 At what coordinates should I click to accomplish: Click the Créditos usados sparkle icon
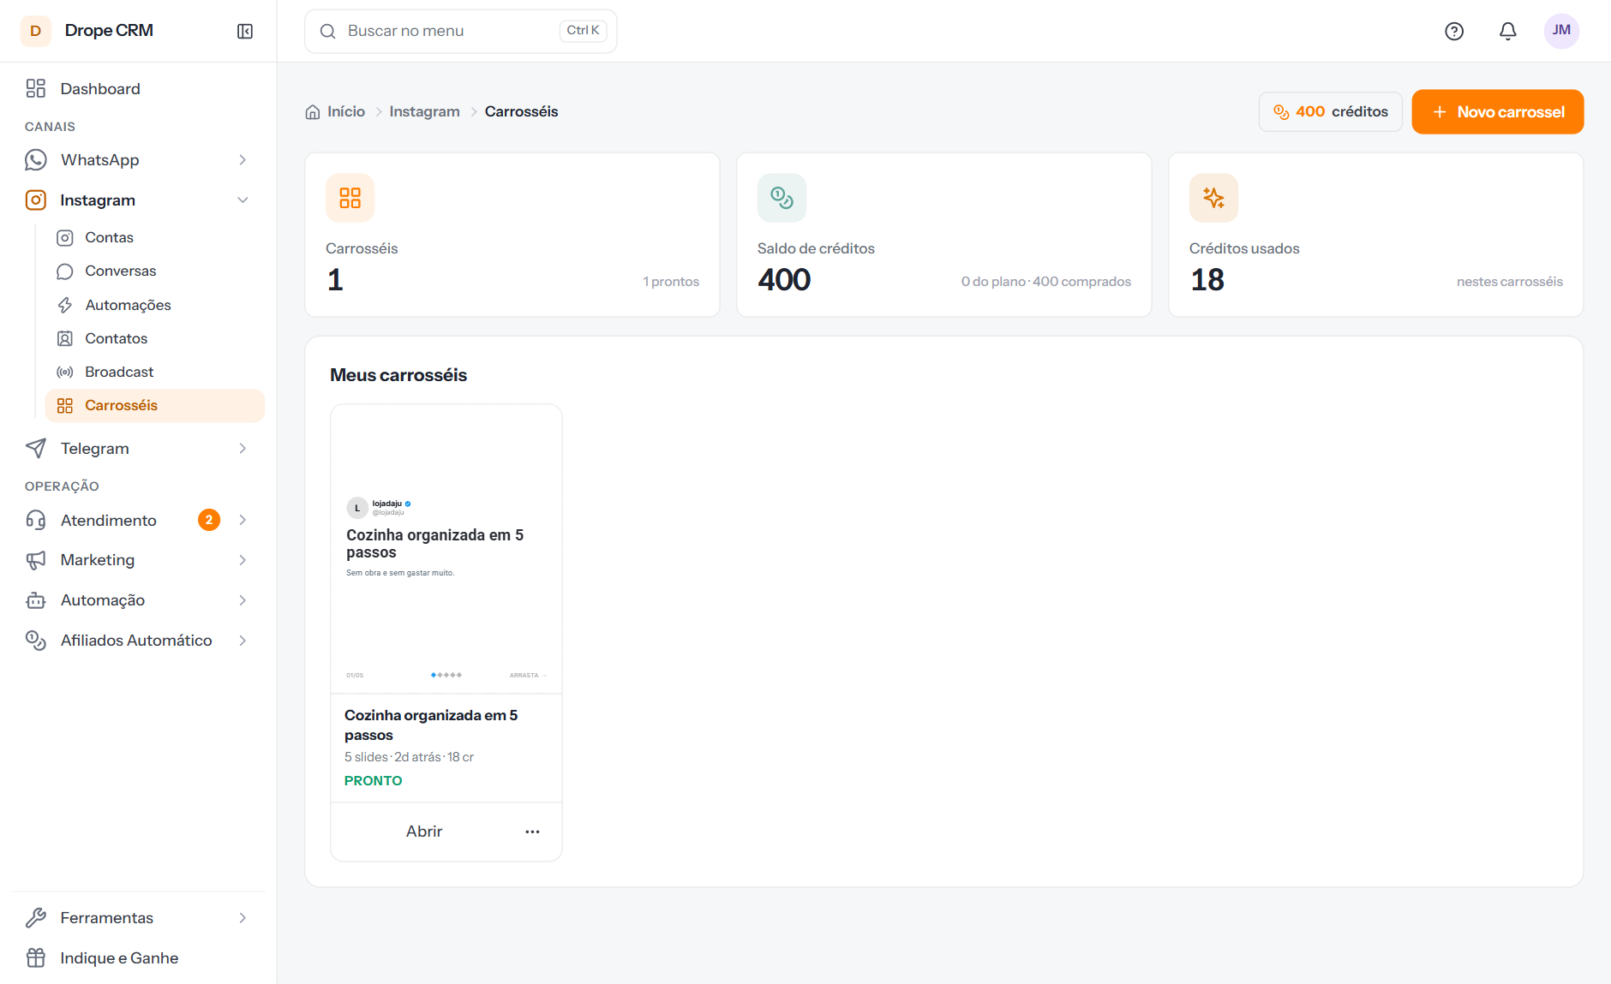click(x=1213, y=198)
